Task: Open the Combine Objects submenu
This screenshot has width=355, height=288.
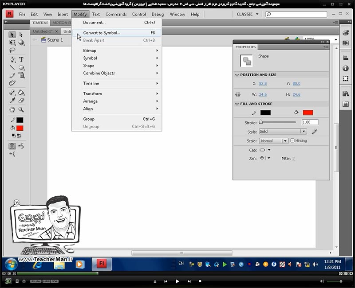Action: pyautogui.click(x=117, y=73)
